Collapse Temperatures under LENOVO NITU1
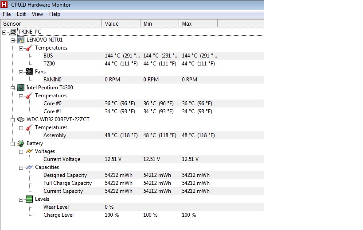 pos(21,49)
